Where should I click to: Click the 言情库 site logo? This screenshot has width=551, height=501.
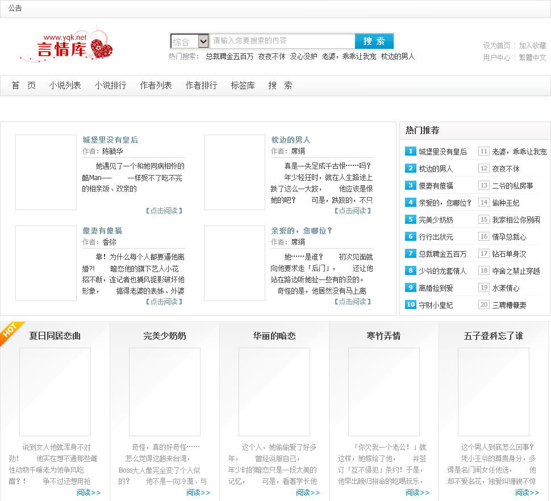click(x=67, y=44)
